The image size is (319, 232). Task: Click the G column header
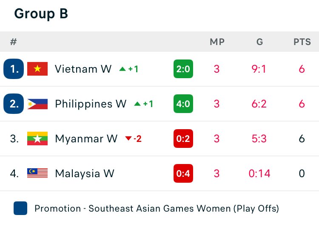tap(259, 42)
